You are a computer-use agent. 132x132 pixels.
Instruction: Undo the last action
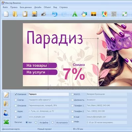(55, 14)
